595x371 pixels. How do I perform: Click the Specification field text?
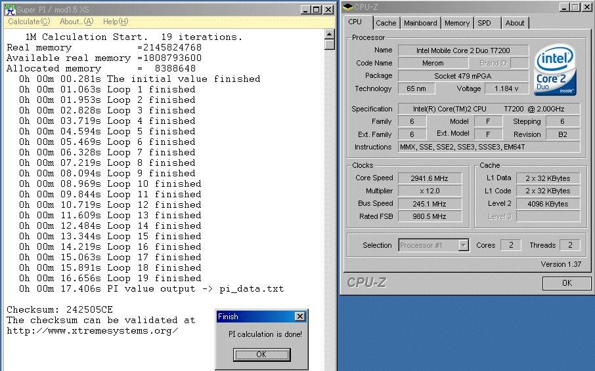pos(489,109)
